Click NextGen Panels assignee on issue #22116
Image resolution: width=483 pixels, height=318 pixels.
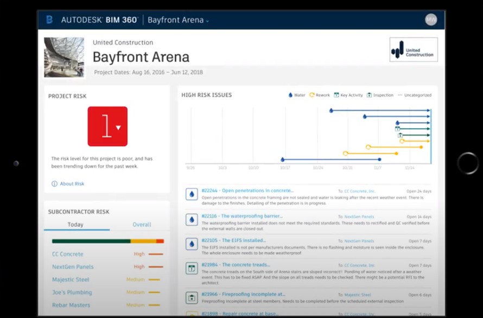(359, 217)
